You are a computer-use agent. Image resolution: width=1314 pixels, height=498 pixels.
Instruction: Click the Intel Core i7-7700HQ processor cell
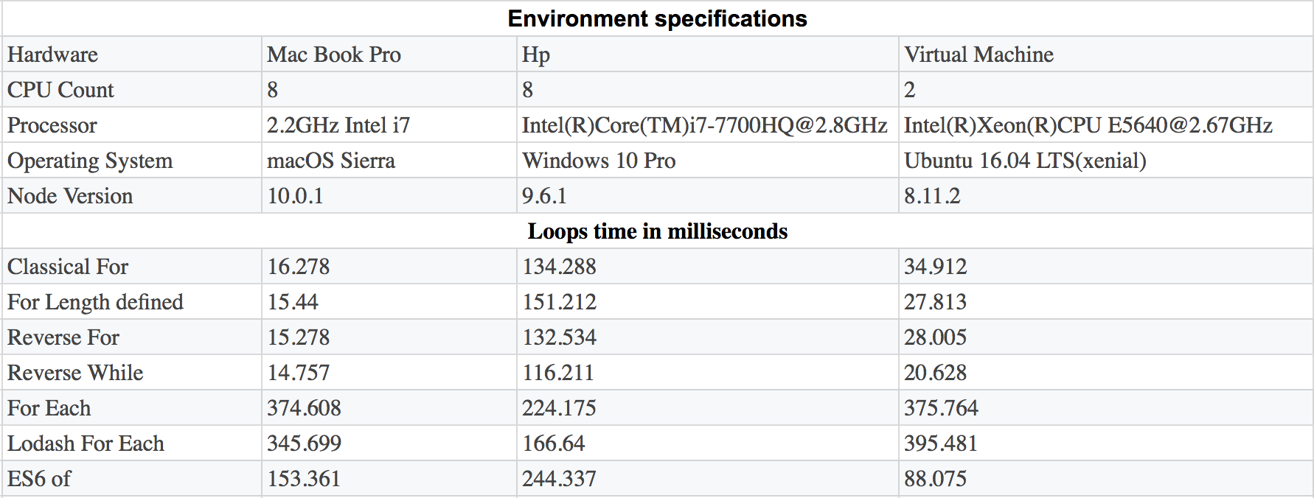point(708,124)
